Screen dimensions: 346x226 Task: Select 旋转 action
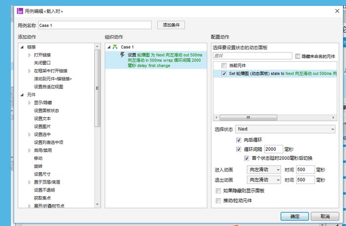coord(38,166)
